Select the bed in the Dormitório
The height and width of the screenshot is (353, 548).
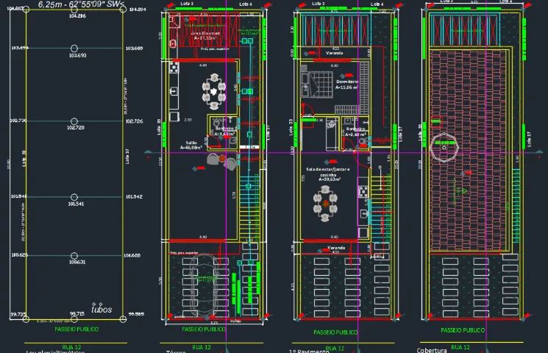click(317, 85)
